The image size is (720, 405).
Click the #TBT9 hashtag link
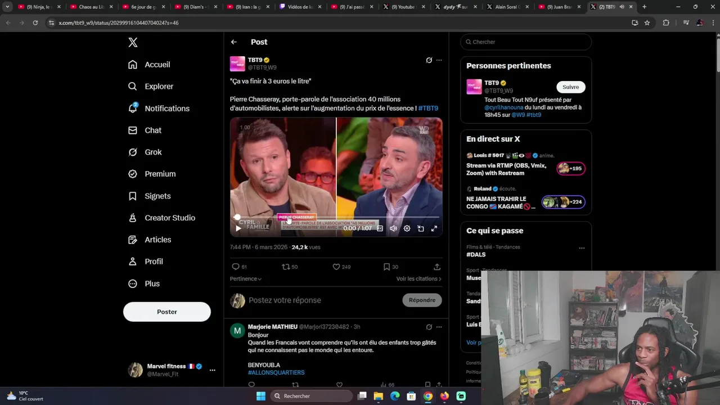428,109
